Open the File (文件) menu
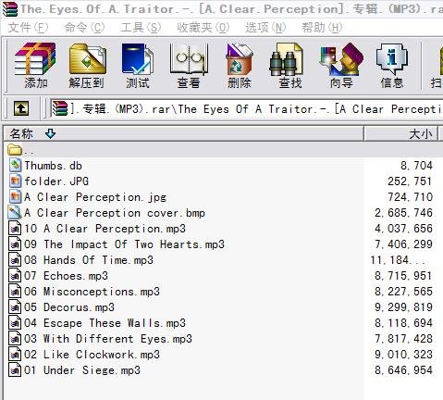 click(x=28, y=28)
